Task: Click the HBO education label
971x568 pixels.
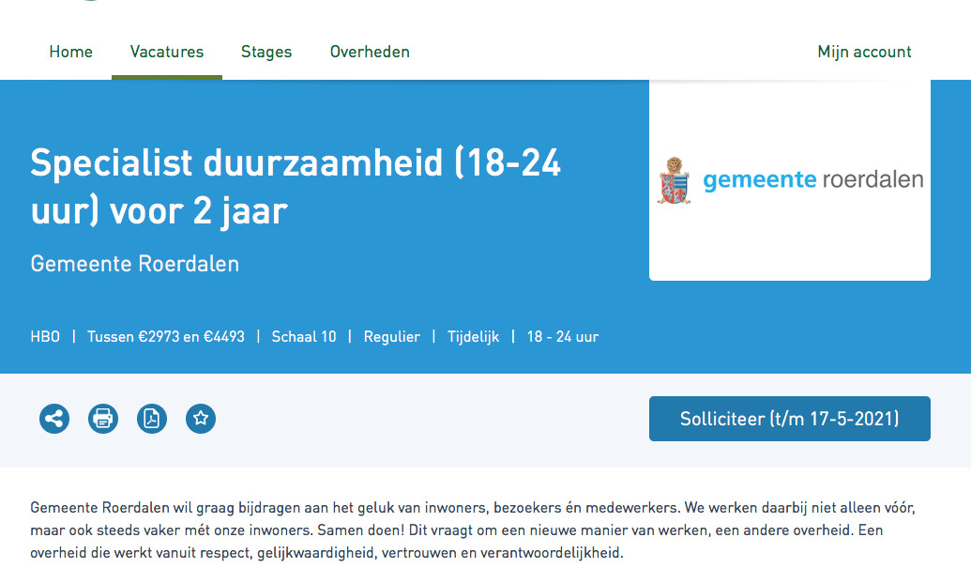Action: coord(45,337)
